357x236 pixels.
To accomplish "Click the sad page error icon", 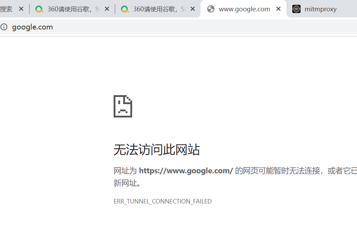I will pyautogui.click(x=123, y=107).
